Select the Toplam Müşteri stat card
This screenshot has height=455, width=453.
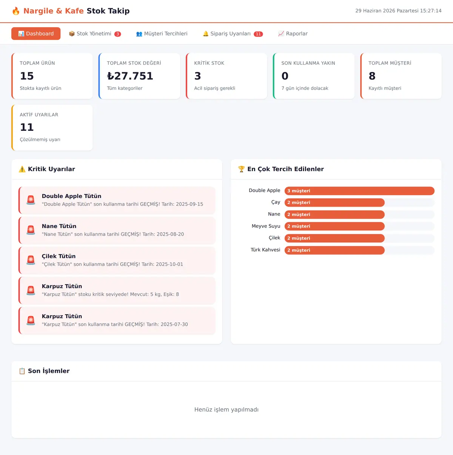401,76
